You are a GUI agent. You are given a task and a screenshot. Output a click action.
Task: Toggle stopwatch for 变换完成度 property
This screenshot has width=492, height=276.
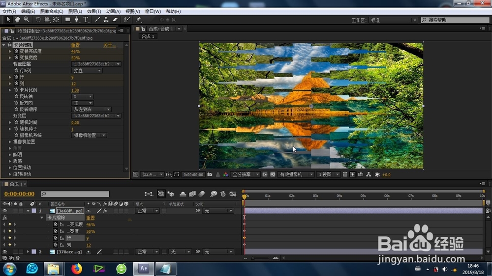(16, 51)
